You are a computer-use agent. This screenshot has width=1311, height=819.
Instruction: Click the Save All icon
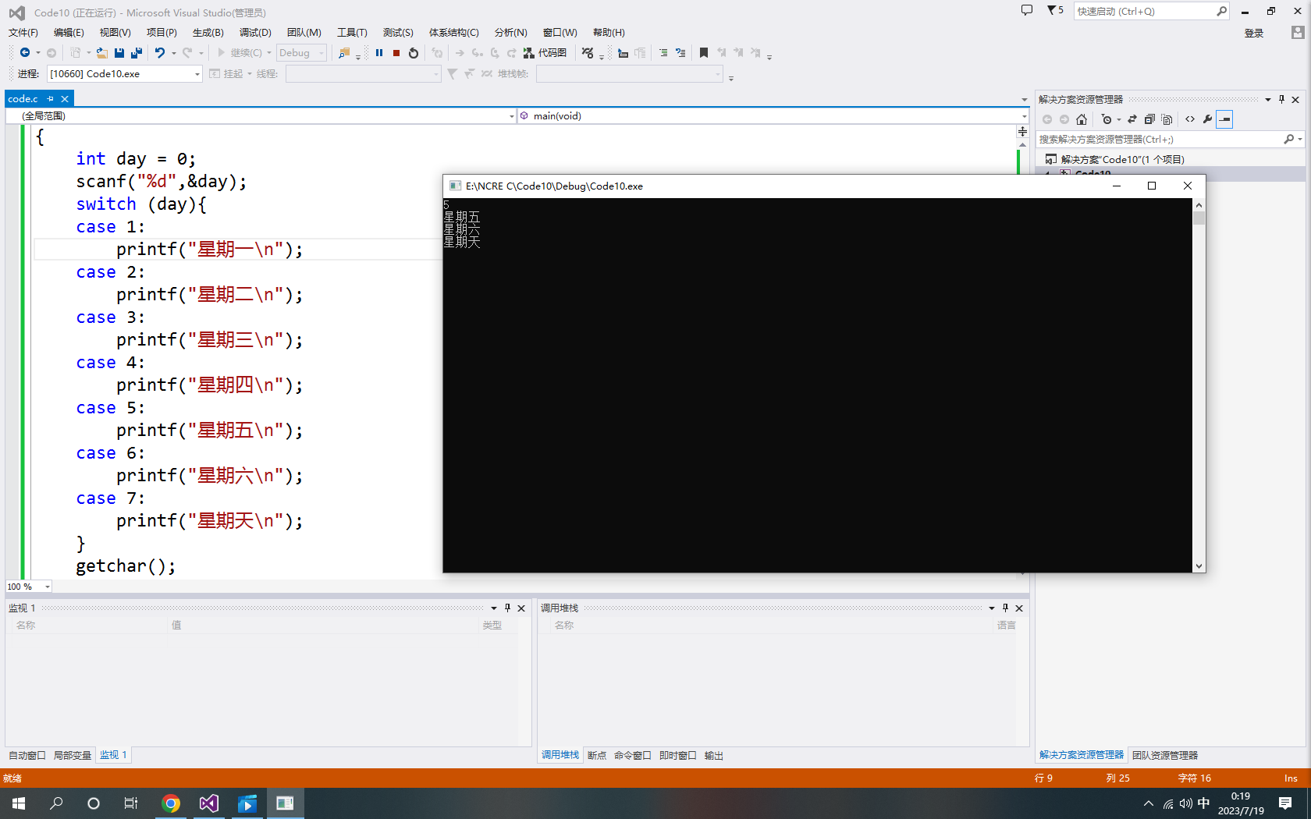[137, 52]
